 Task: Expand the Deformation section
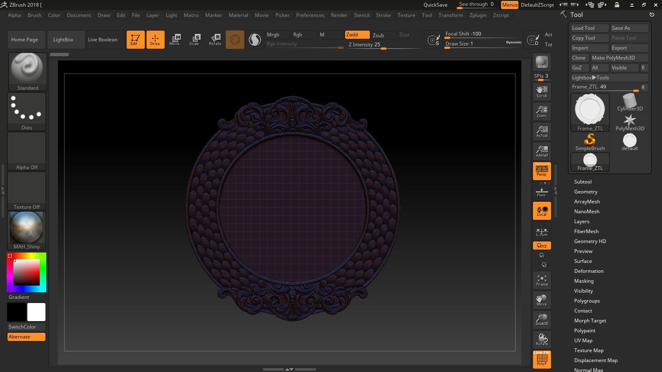pyautogui.click(x=588, y=271)
